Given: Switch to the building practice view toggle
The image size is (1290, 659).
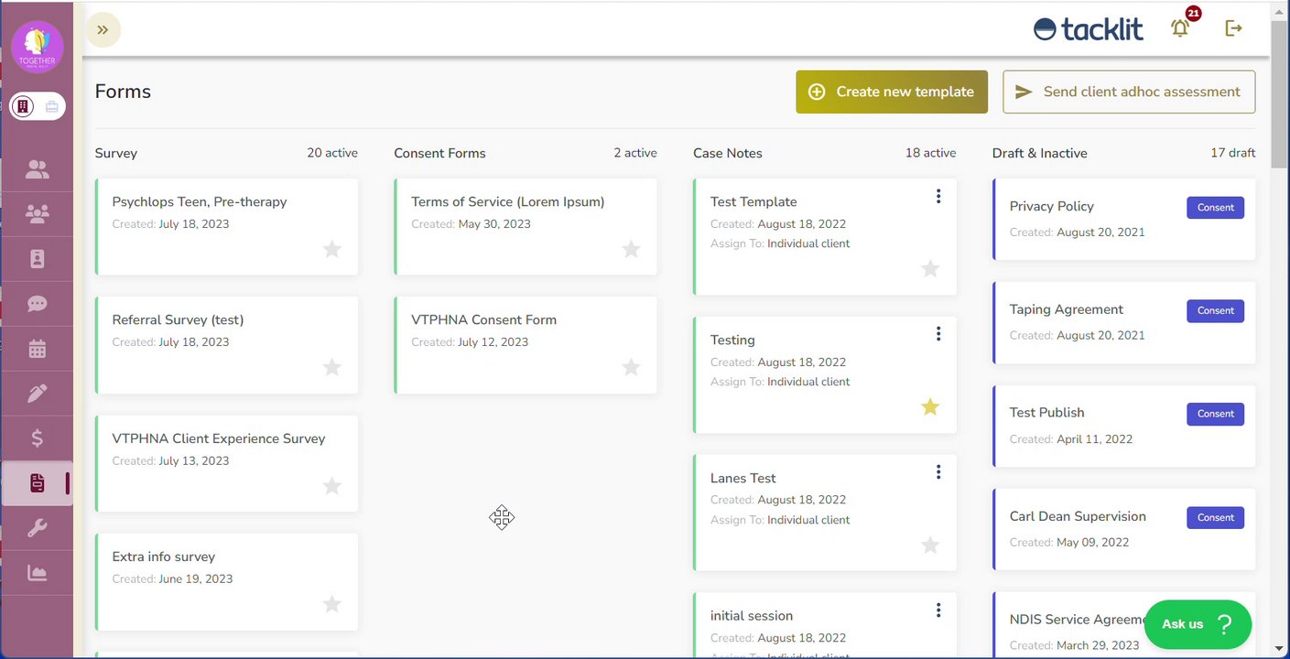Looking at the screenshot, I should click(25, 106).
